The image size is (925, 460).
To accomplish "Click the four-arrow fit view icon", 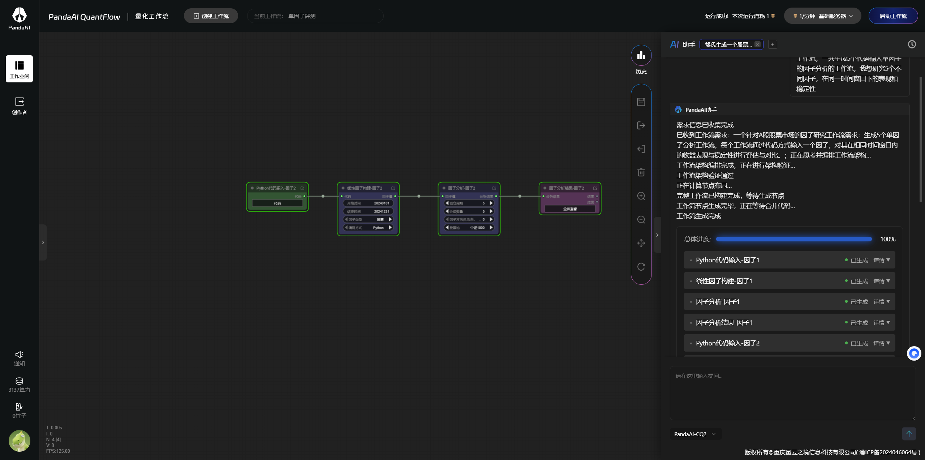I will 641,243.
